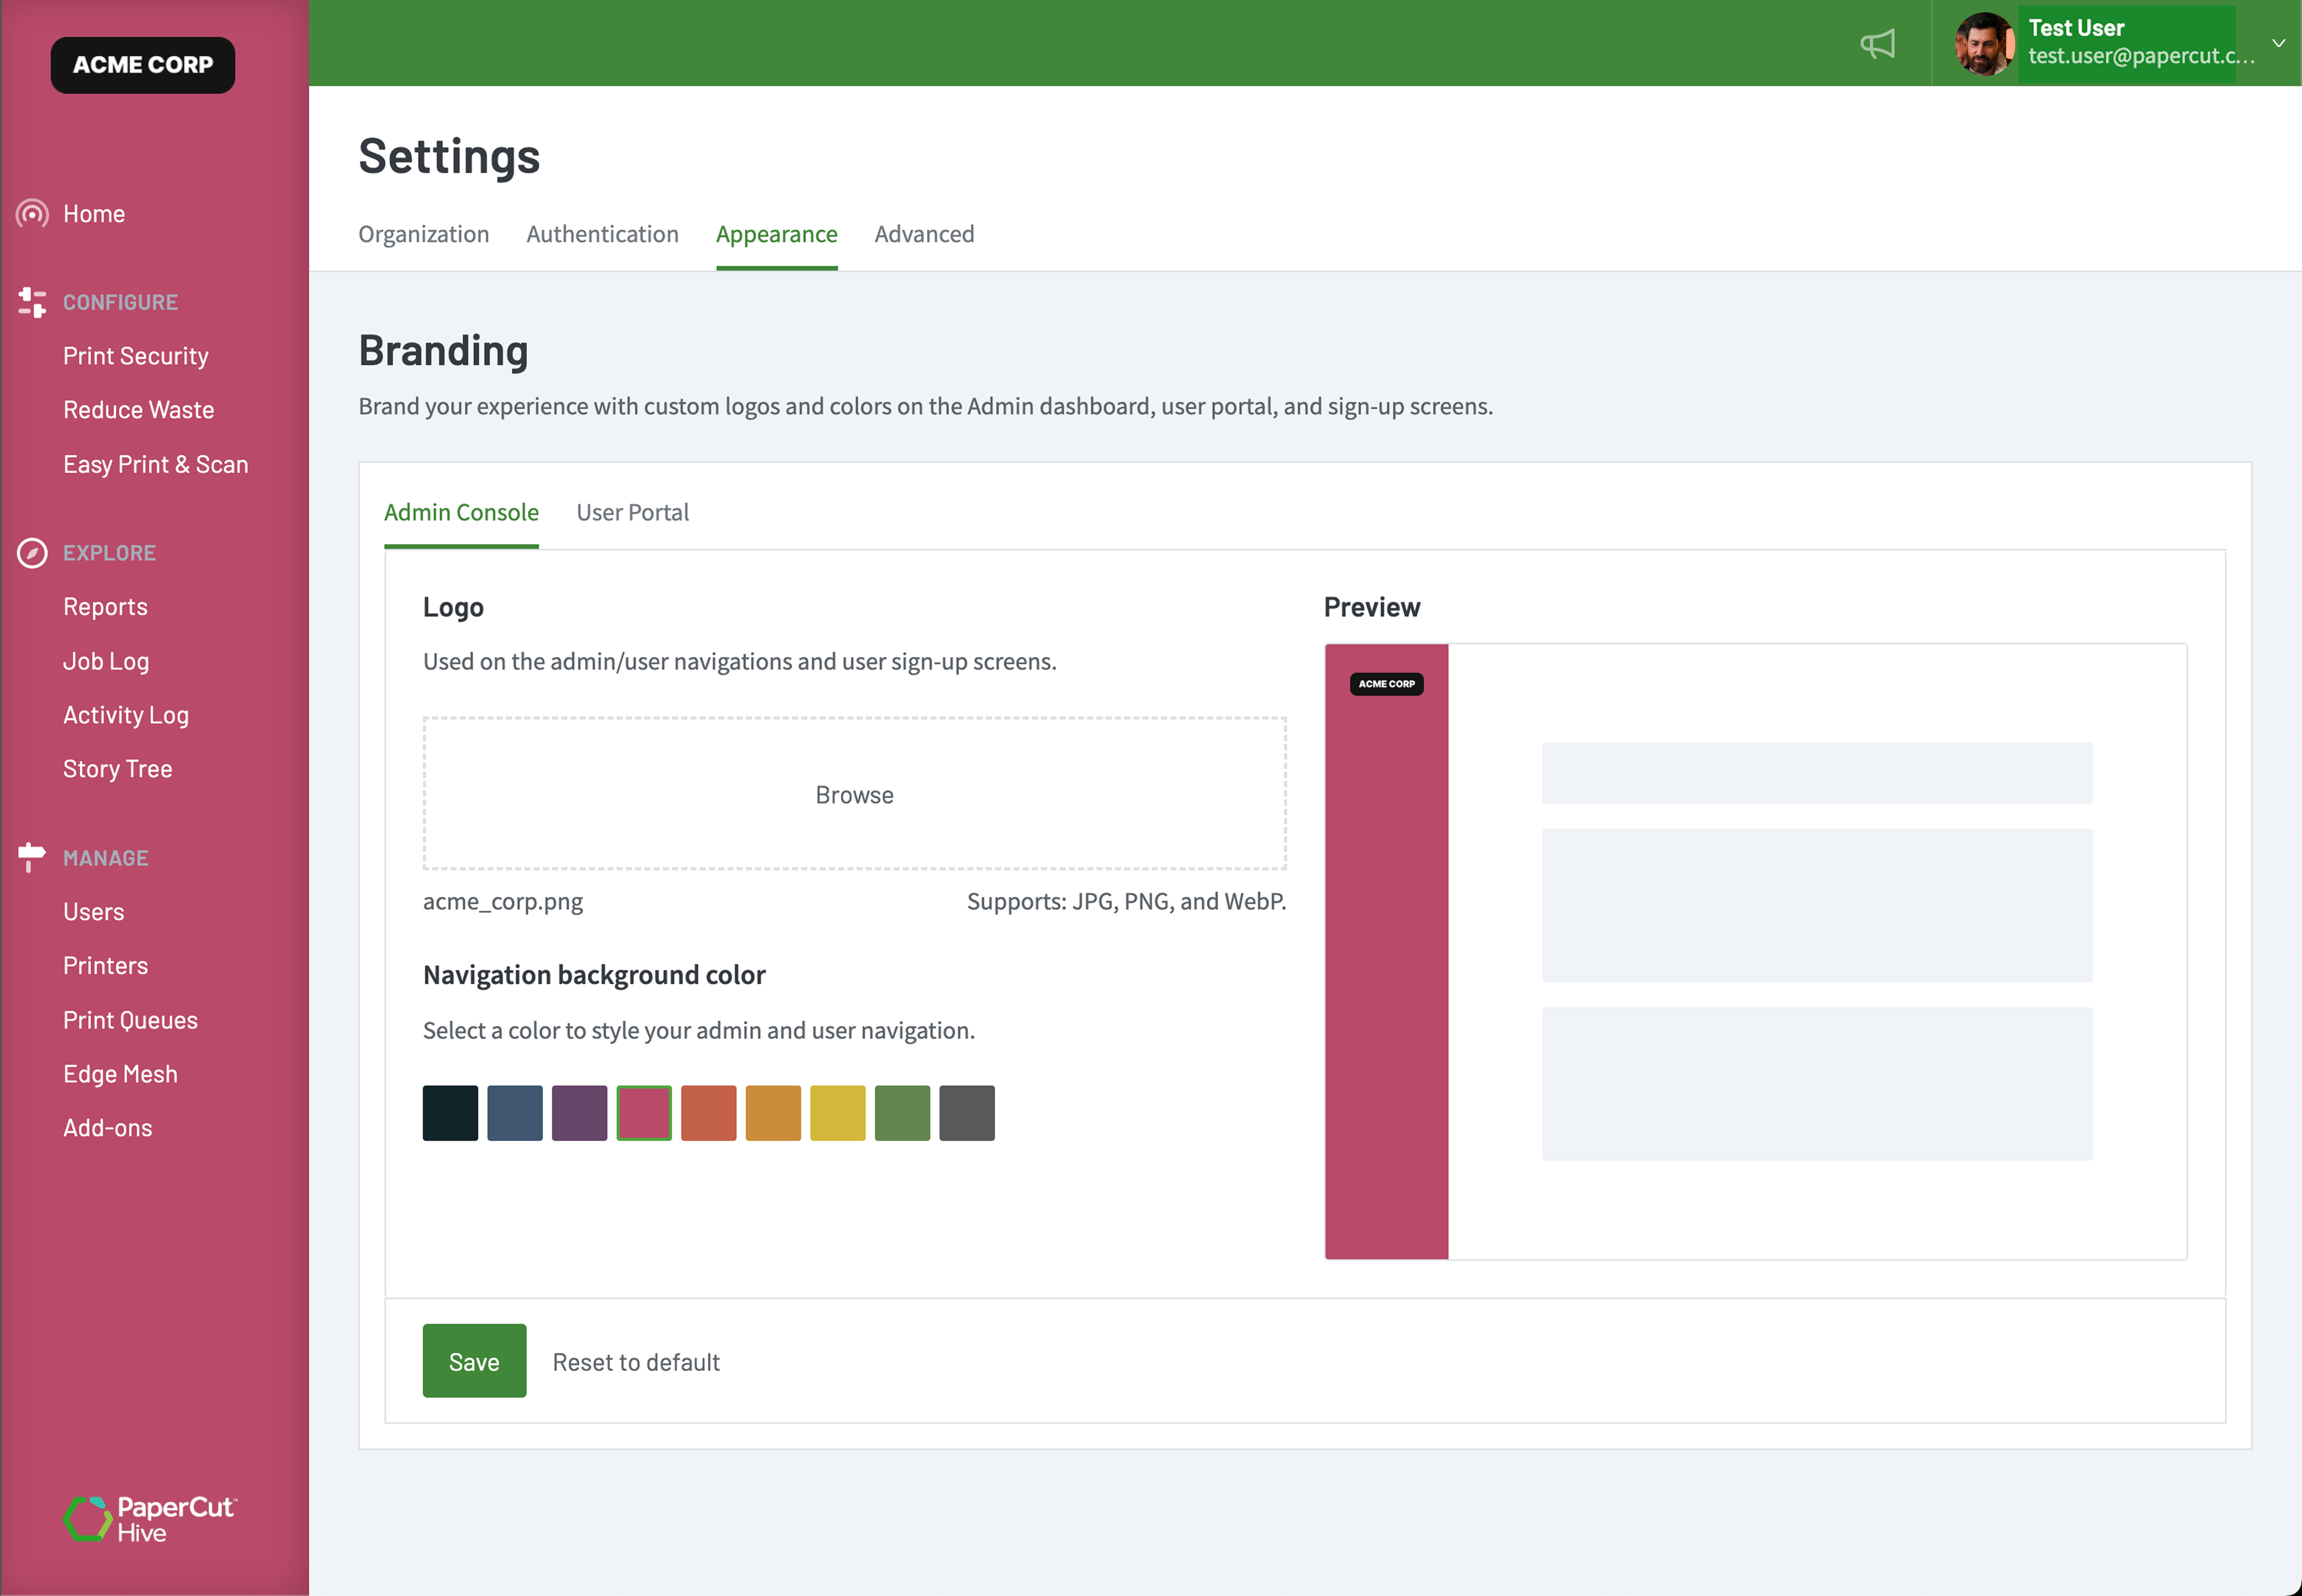Click the Explore compass icon
The width and height of the screenshot is (2302, 1596).
[32, 553]
